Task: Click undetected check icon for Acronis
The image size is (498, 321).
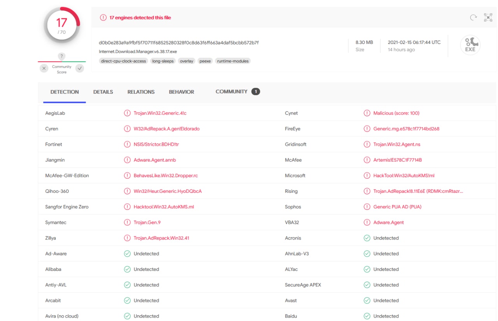Action: pos(367,238)
